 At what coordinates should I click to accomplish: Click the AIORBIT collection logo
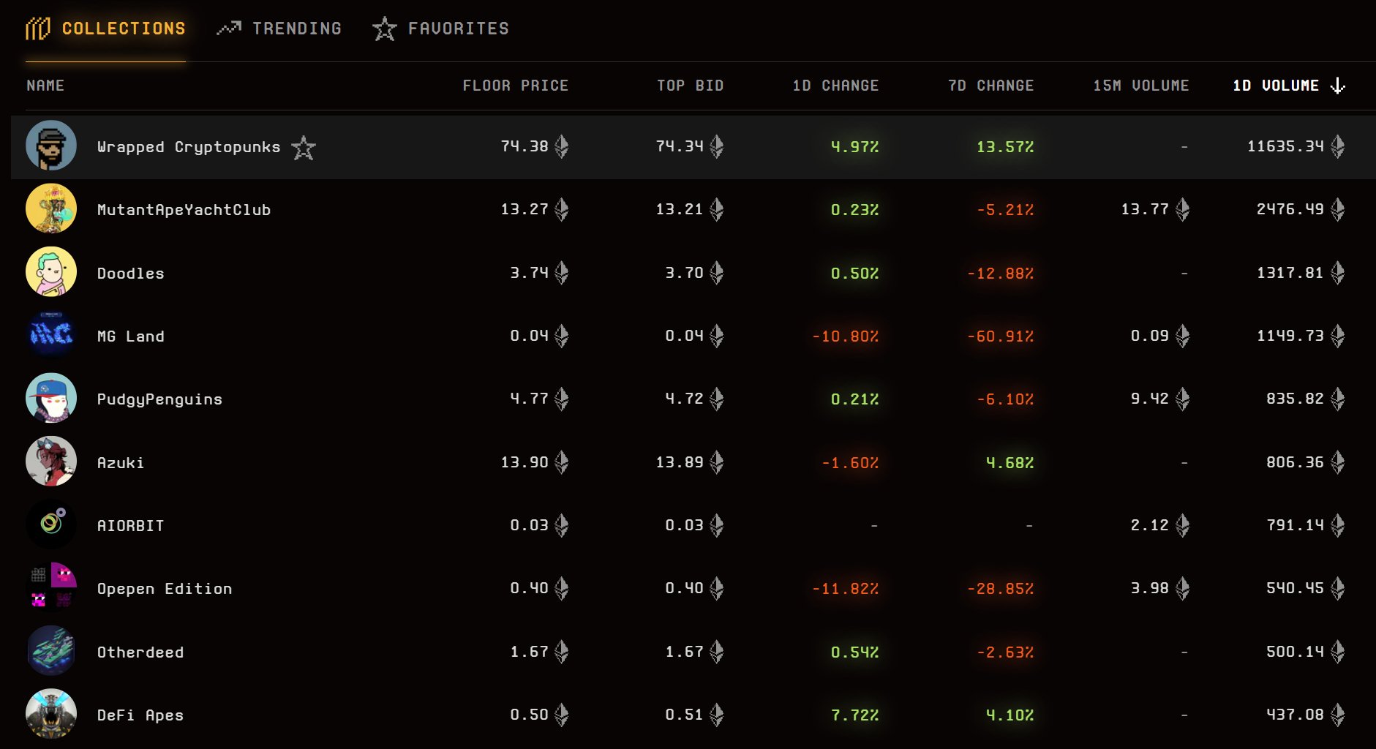coord(51,524)
